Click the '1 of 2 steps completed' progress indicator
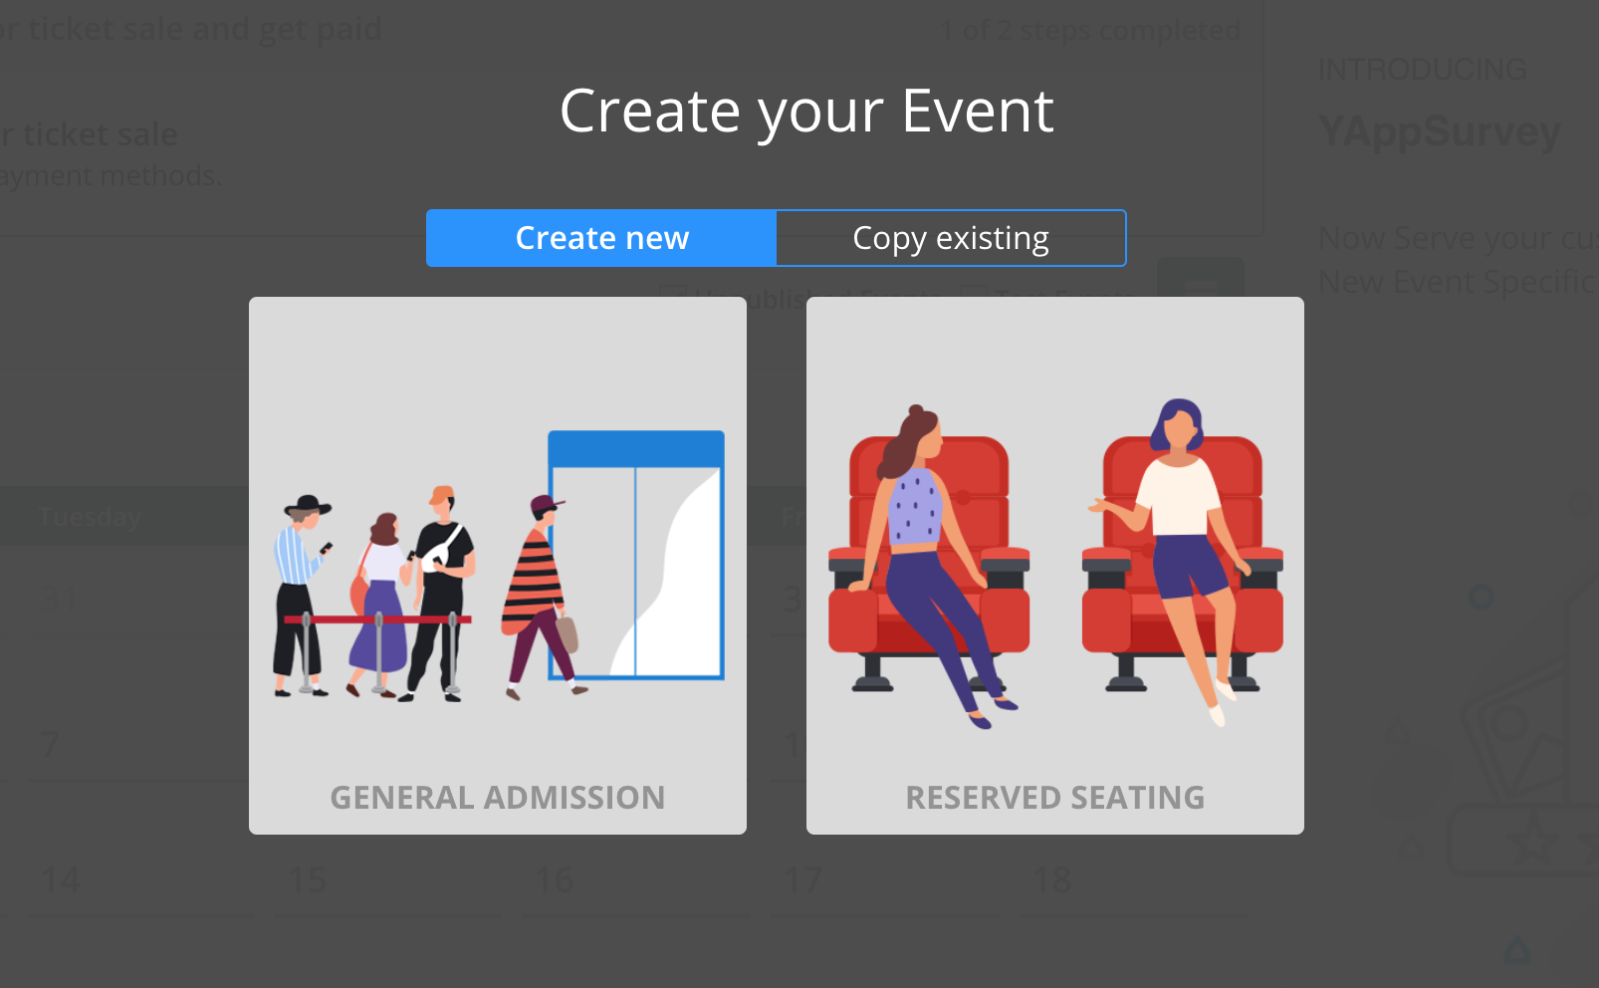Image resolution: width=1599 pixels, height=988 pixels. click(x=1091, y=30)
